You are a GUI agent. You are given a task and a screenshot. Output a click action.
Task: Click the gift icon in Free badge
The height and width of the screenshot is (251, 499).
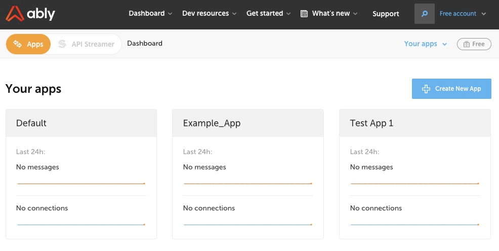tap(466, 44)
